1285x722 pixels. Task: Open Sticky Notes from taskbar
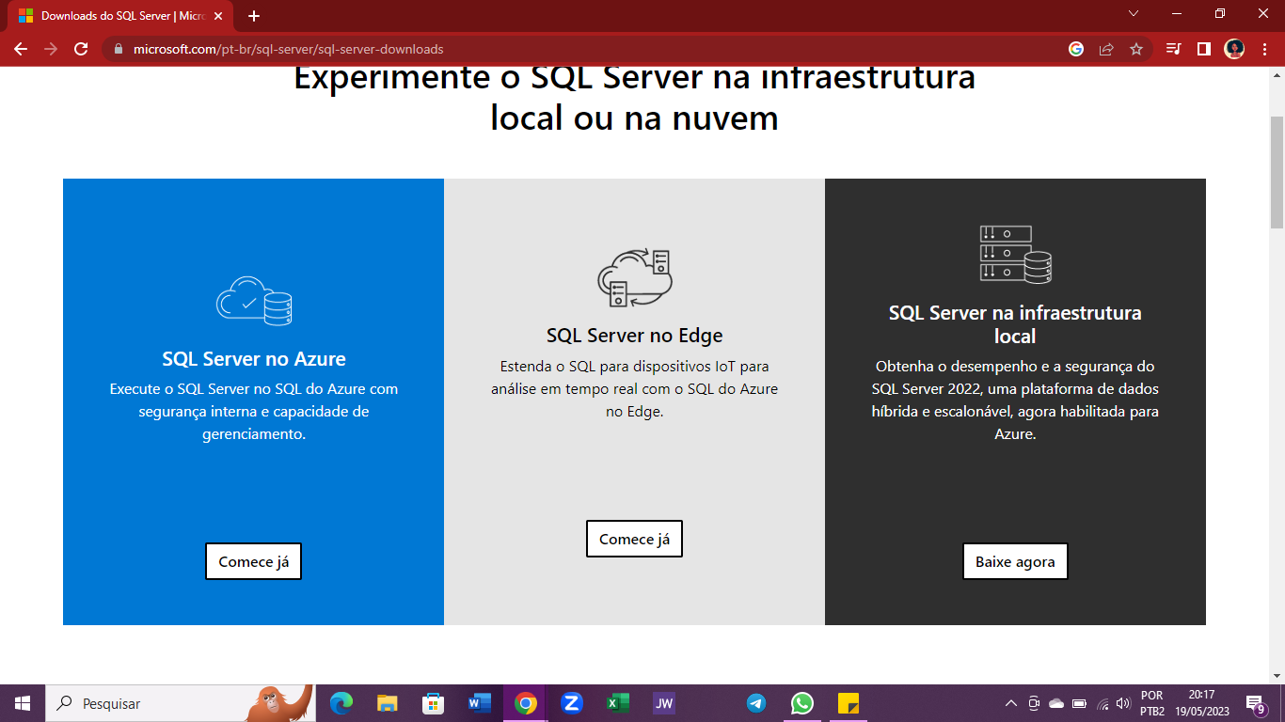pos(849,703)
